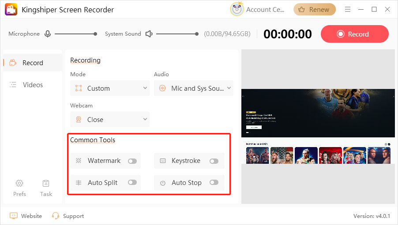Switch to the Videos tab

click(x=32, y=85)
